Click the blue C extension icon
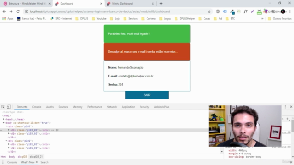Screen dimensions: 294x165 [x=225, y=11]
